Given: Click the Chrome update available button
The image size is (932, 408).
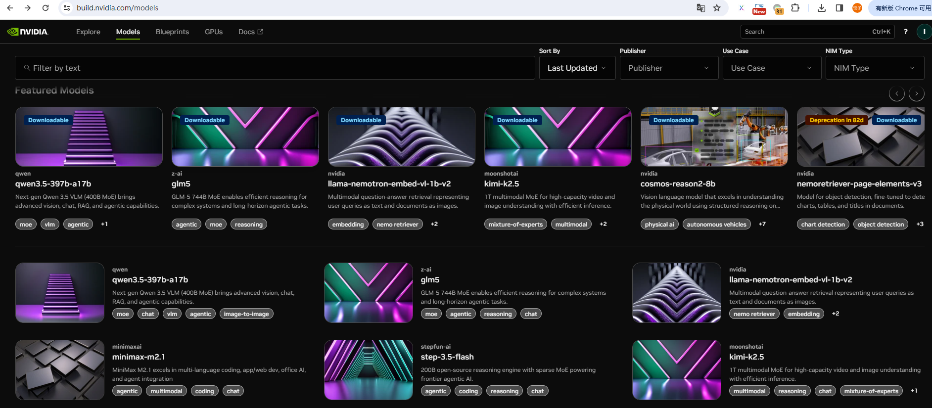Looking at the screenshot, I should tap(902, 8).
